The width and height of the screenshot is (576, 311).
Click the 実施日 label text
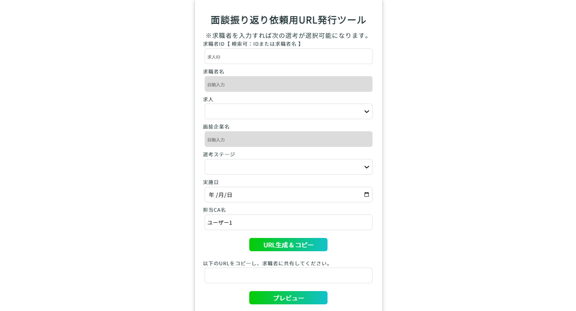(x=211, y=182)
